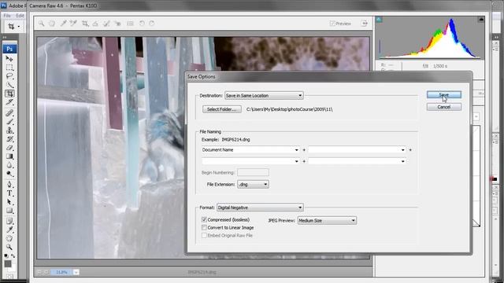This screenshot has height=283, width=504.
Task: Open the File Extension .dng dropdown
Action: point(253,184)
